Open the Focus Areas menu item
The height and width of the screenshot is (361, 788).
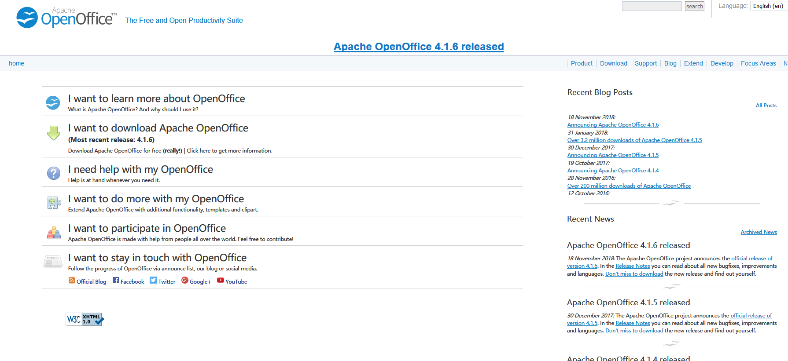tap(758, 63)
